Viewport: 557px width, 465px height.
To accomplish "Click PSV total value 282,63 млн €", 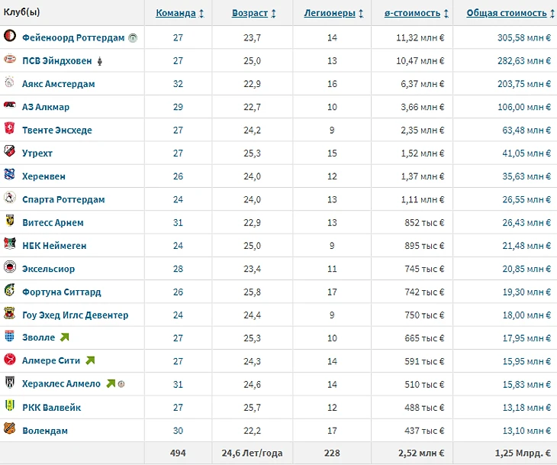I will [x=524, y=61].
